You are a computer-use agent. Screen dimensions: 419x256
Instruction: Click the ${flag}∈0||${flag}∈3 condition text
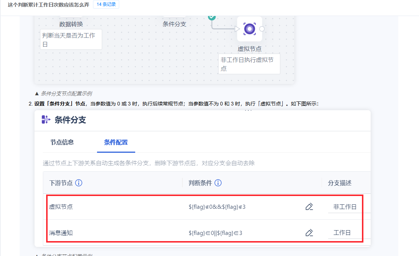[215, 233]
